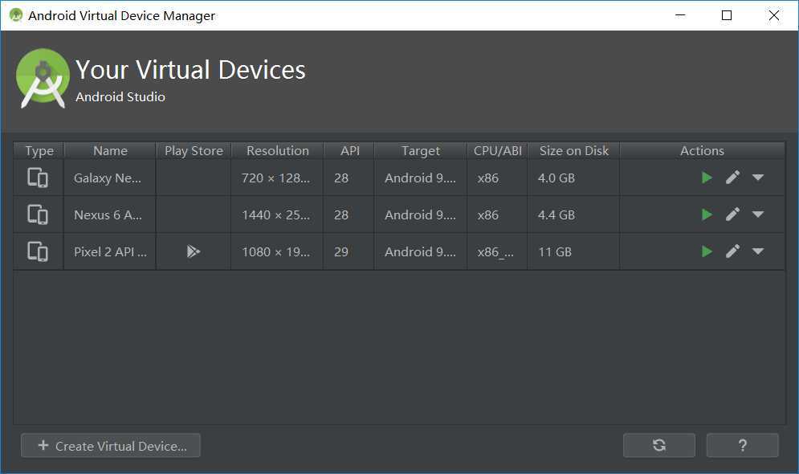Viewport: 799px width, 474px height.
Task: Launch the Pixel 2 emulator with play icon
Action: 707,251
